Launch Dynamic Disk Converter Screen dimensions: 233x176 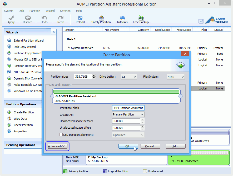click(24, 78)
